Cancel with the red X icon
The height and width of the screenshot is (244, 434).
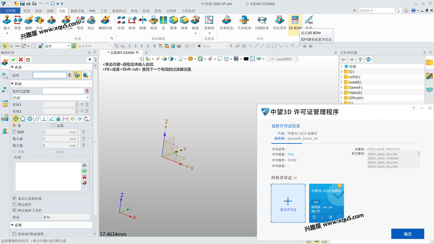(21, 59)
